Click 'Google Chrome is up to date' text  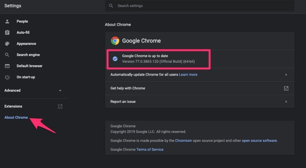point(145,56)
